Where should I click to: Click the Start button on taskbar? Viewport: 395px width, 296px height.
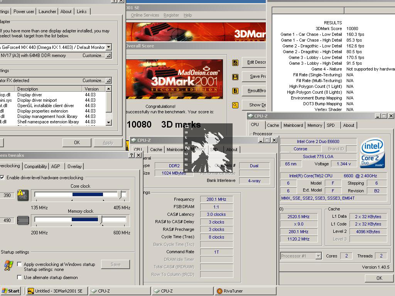[10, 291]
